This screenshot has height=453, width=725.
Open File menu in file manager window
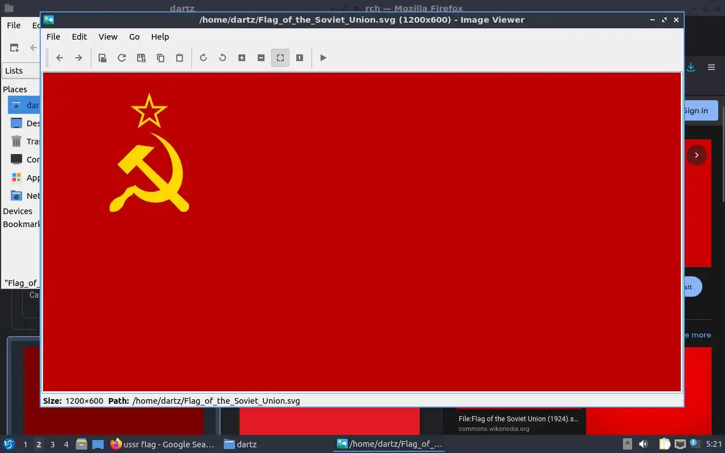[14, 25]
